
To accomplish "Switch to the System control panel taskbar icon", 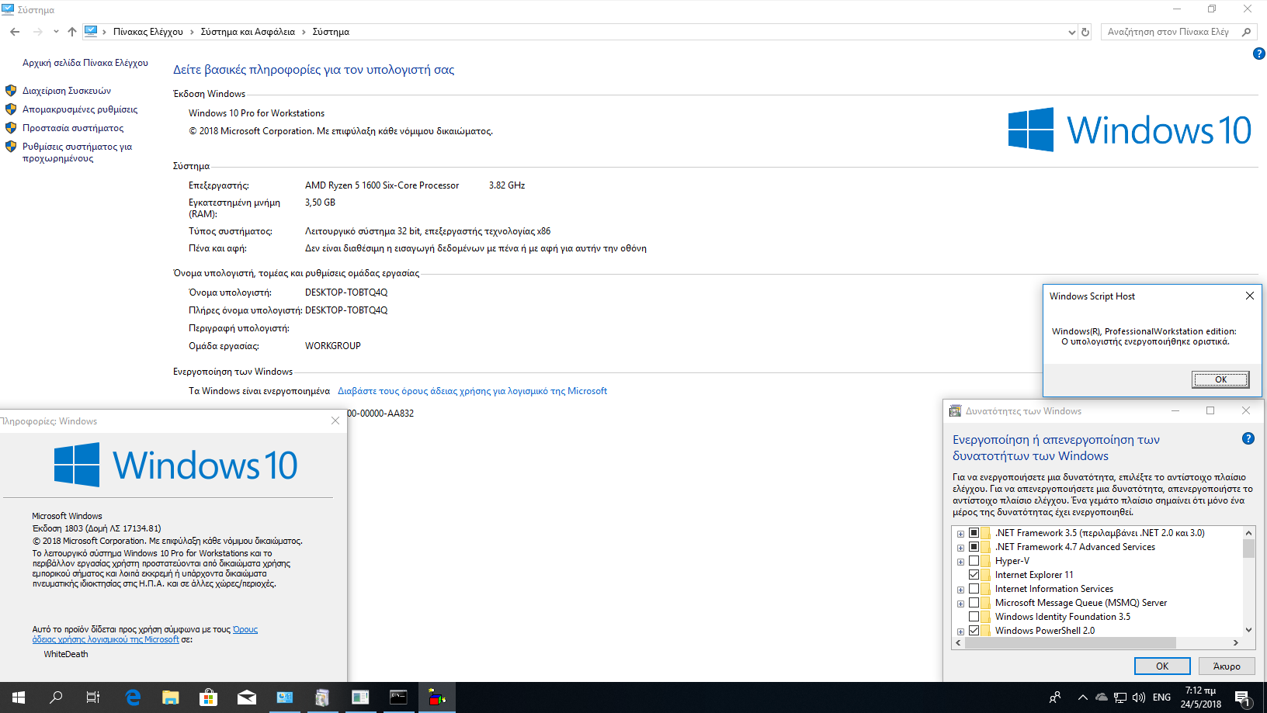I will (284, 697).
